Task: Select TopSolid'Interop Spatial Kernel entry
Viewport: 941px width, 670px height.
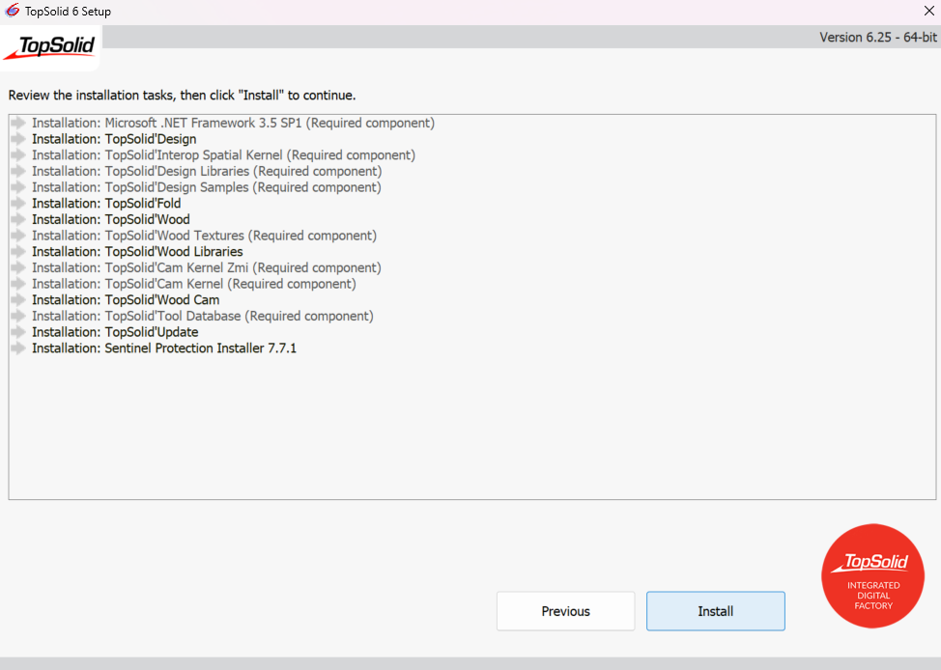Action: click(223, 155)
